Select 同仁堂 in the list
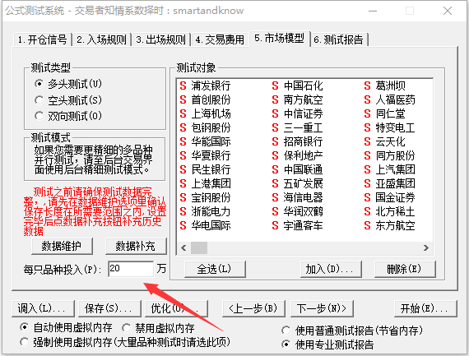469x356 pixels. (x=385, y=113)
